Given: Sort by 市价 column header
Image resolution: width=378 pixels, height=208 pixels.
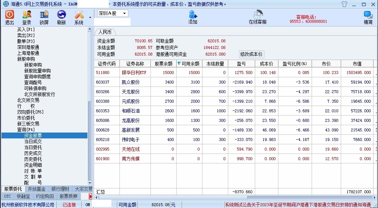Looking at the screenshot, I should click(x=326, y=64).
